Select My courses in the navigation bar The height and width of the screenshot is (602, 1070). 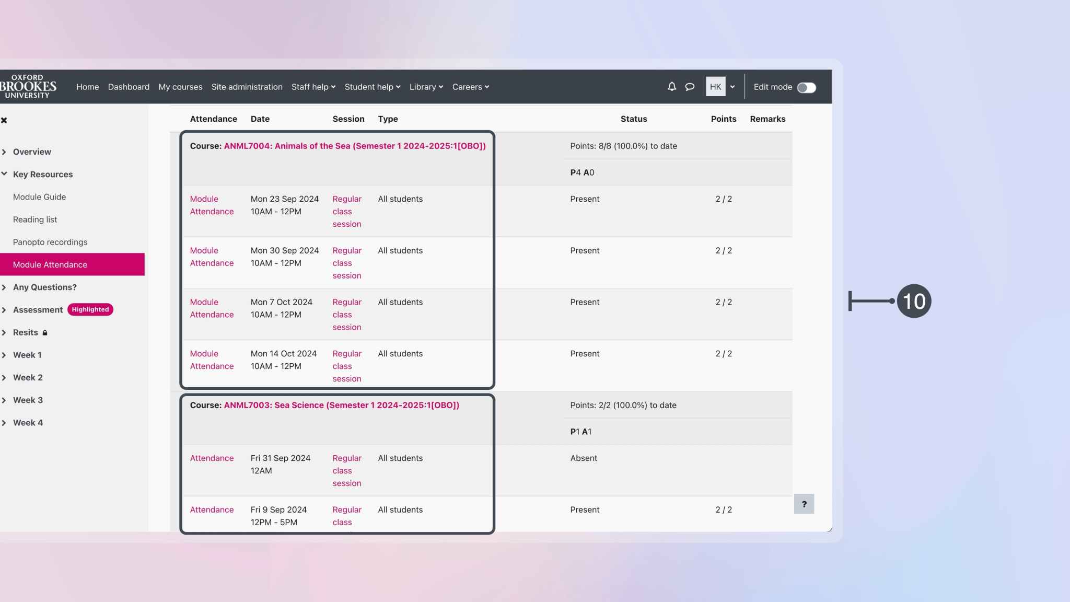(x=180, y=87)
